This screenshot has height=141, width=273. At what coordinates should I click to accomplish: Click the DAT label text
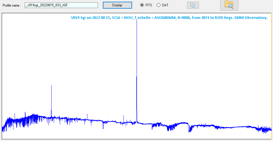[165, 5]
